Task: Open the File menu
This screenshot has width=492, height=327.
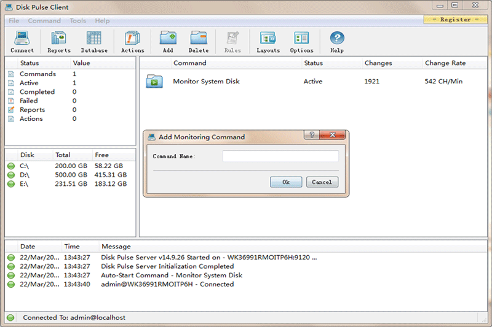Action: 14,21
